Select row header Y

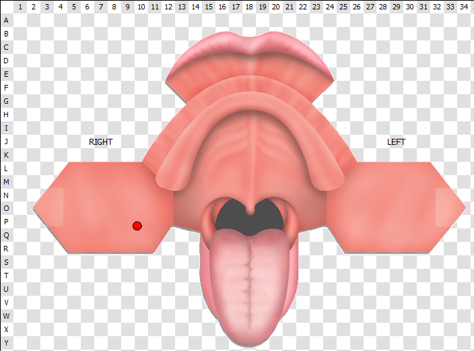pos(6,343)
